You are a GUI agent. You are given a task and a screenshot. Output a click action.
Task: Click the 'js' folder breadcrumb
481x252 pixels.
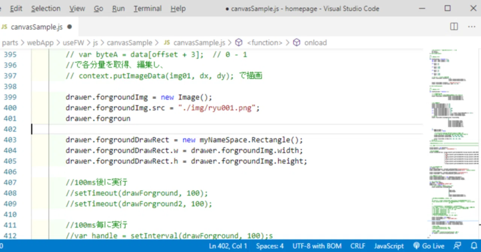point(95,43)
